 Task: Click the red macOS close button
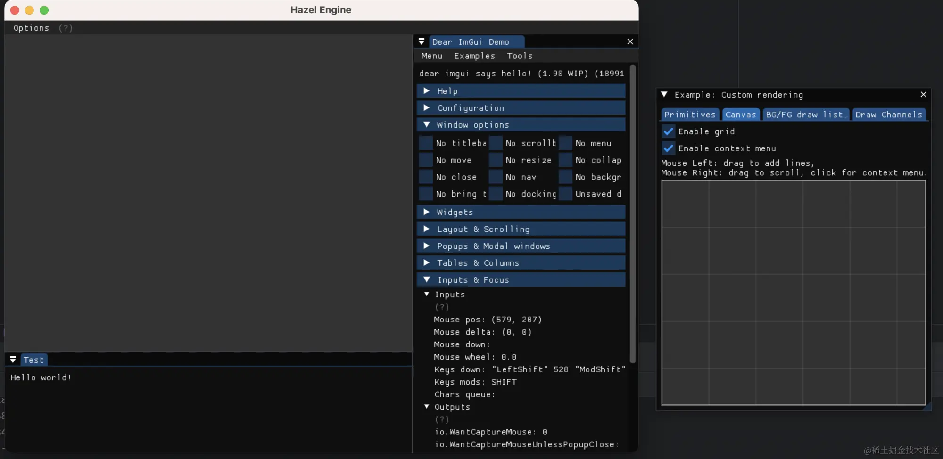pyautogui.click(x=15, y=10)
